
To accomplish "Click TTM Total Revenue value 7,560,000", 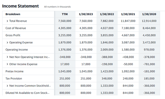I will point(65,21).
